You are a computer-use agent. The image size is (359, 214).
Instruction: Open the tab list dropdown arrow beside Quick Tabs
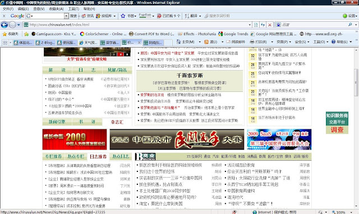click(10, 43)
